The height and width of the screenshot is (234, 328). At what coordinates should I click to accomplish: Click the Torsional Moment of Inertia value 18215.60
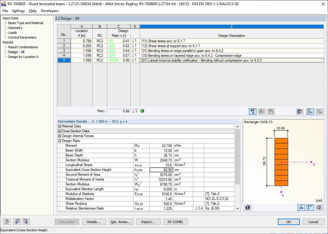[161, 179]
